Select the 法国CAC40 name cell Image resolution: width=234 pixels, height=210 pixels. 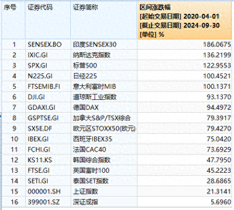(x=104, y=149)
